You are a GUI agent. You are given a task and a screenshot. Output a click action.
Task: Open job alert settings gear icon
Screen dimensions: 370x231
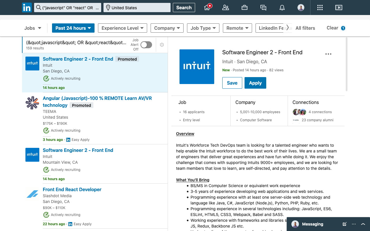click(162, 45)
